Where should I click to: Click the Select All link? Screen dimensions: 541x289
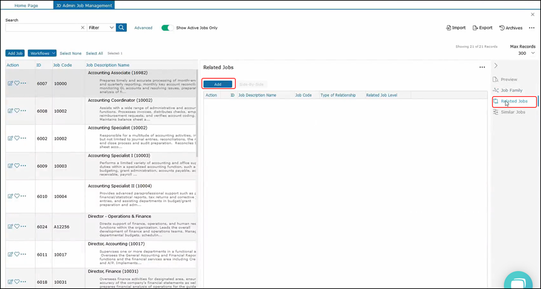point(94,54)
